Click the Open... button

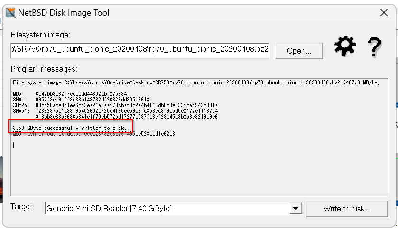tap(299, 51)
